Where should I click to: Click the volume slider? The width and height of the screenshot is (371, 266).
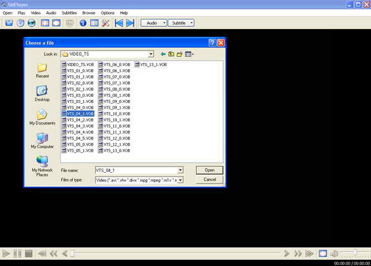click(355, 253)
